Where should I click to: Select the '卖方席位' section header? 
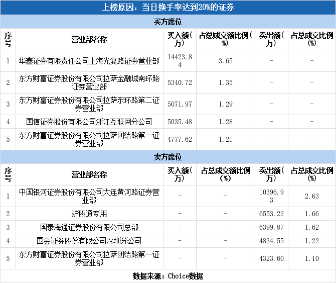point(168,157)
